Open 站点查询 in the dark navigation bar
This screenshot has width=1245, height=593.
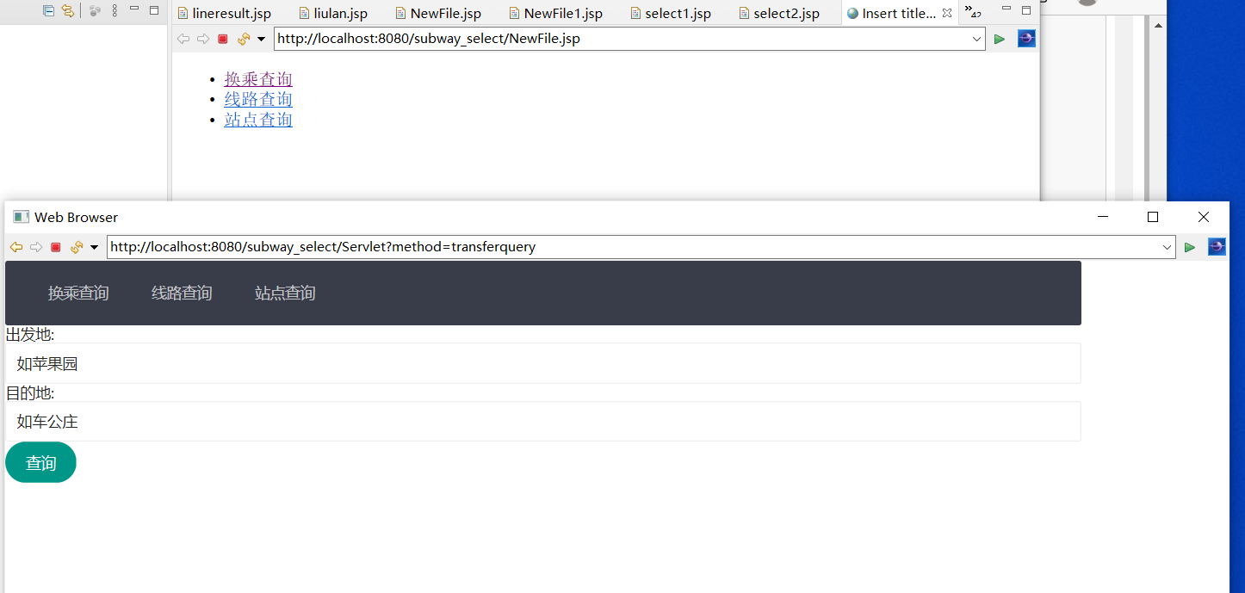point(285,293)
